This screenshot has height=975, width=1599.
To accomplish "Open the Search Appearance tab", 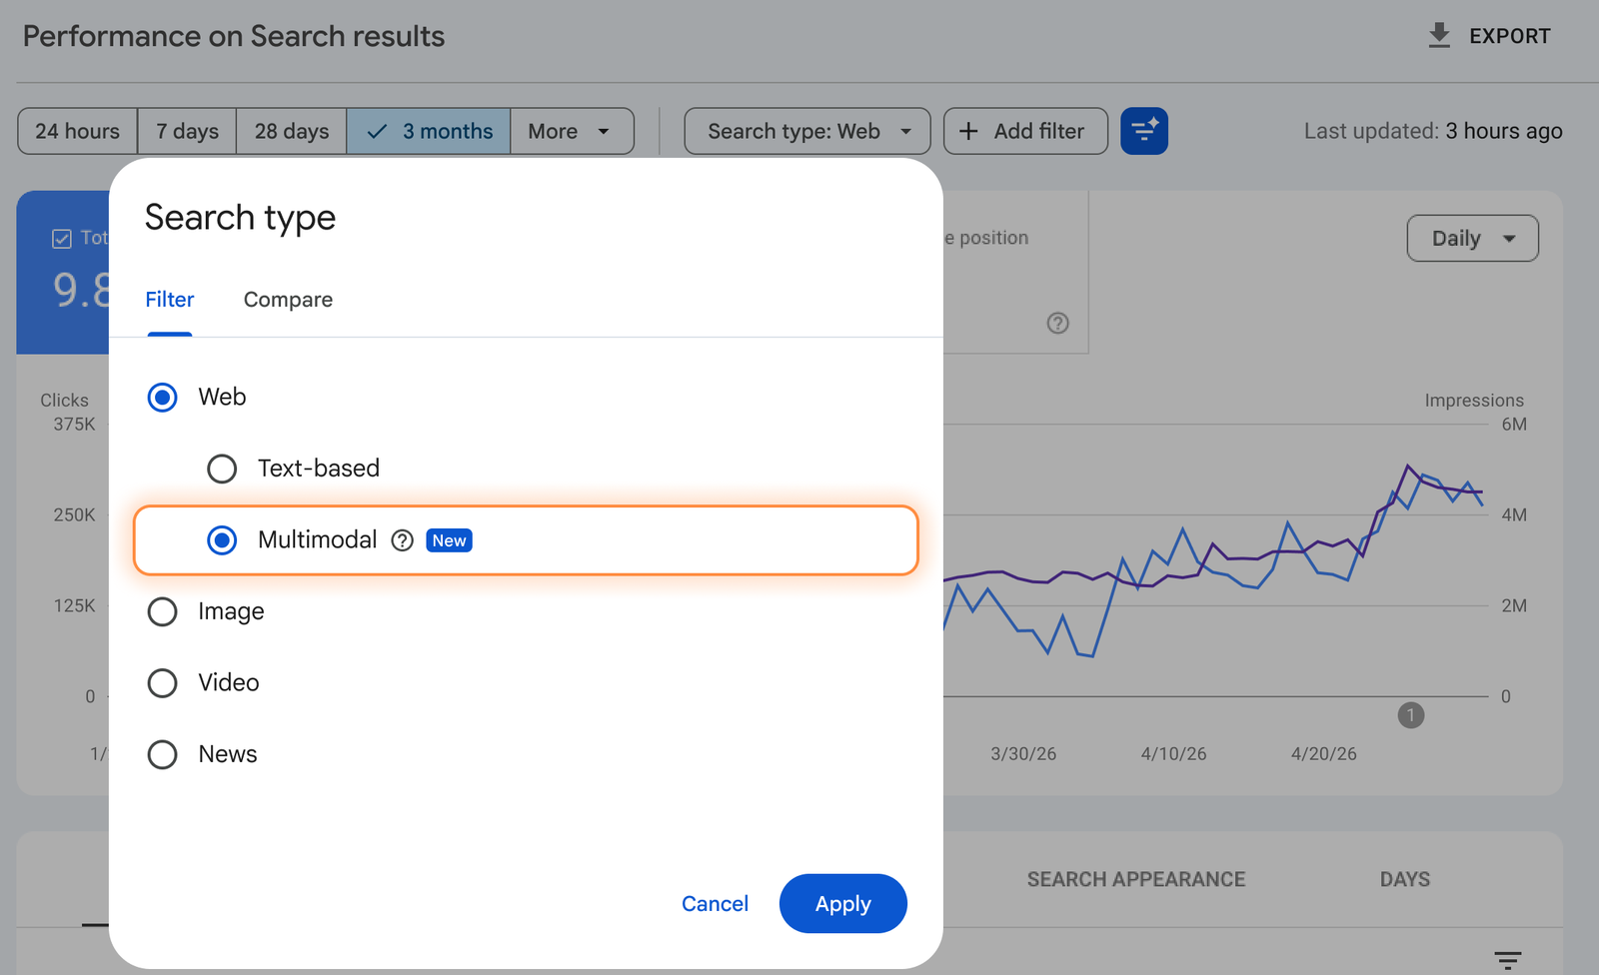I will (x=1136, y=879).
